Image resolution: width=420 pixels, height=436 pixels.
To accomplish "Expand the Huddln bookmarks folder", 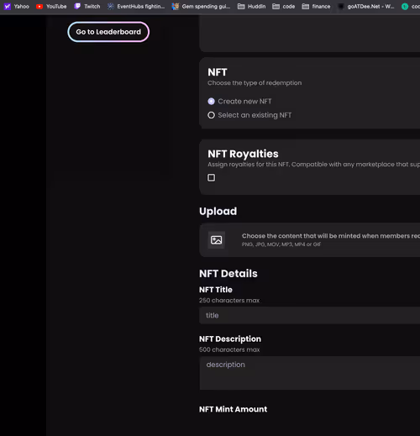I will [x=251, y=7].
